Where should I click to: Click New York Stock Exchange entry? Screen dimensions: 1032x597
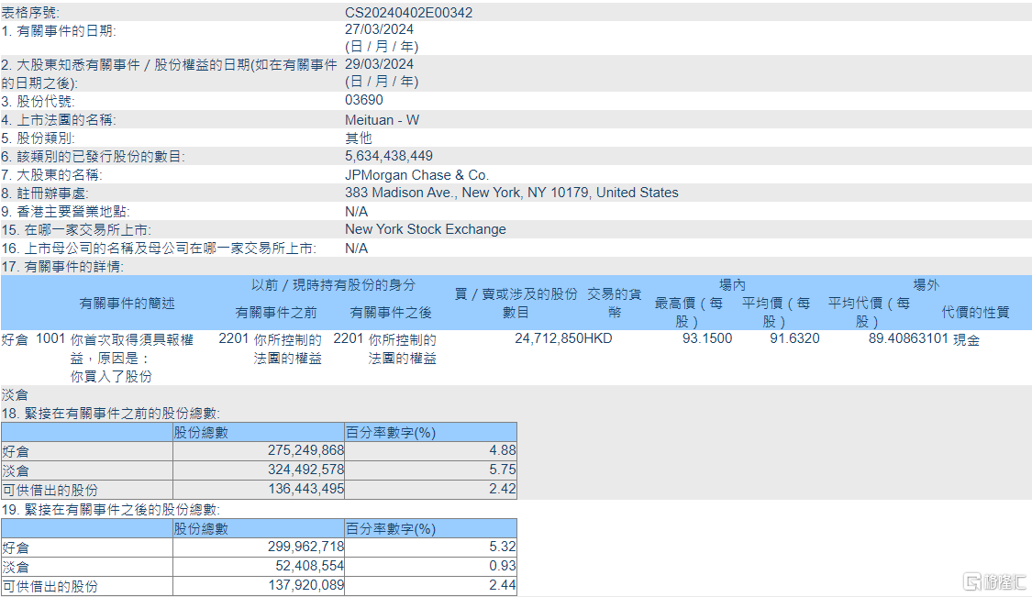click(424, 229)
